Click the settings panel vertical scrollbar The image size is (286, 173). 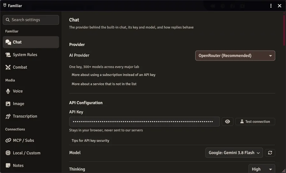click(x=284, y=30)
